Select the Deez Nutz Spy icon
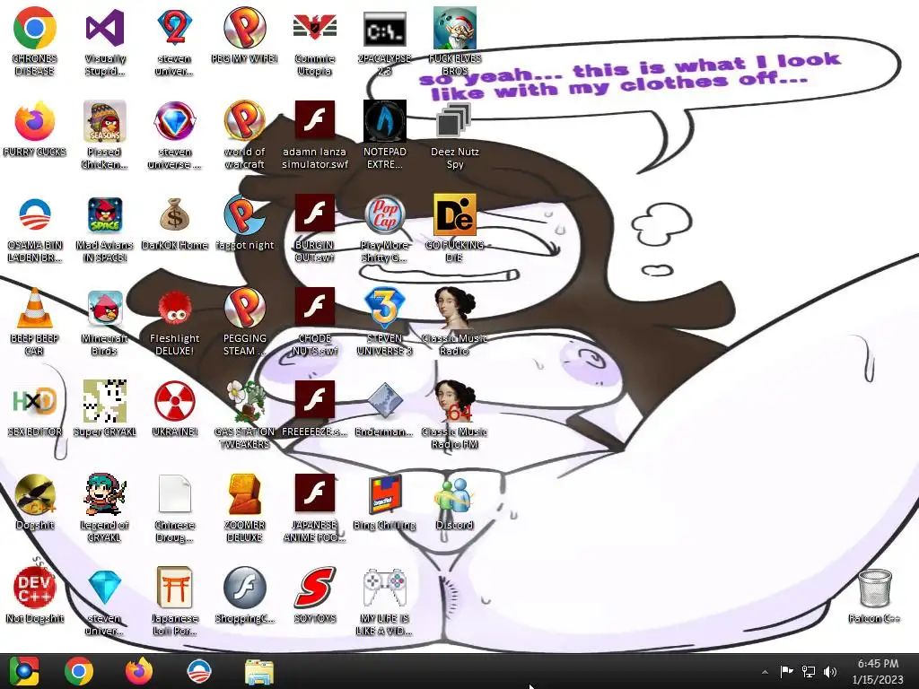 pyautogui.click(x=454, y=121)
